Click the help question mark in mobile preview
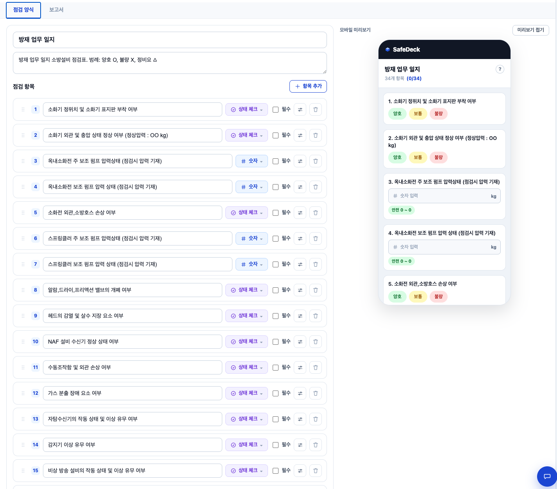 [500, 69]
